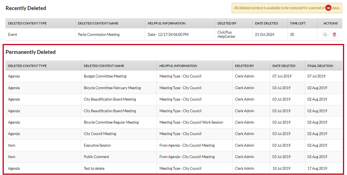Click the Actions column header
The height and width of the screenshot is (175, 347).
[x=331, y=23]
